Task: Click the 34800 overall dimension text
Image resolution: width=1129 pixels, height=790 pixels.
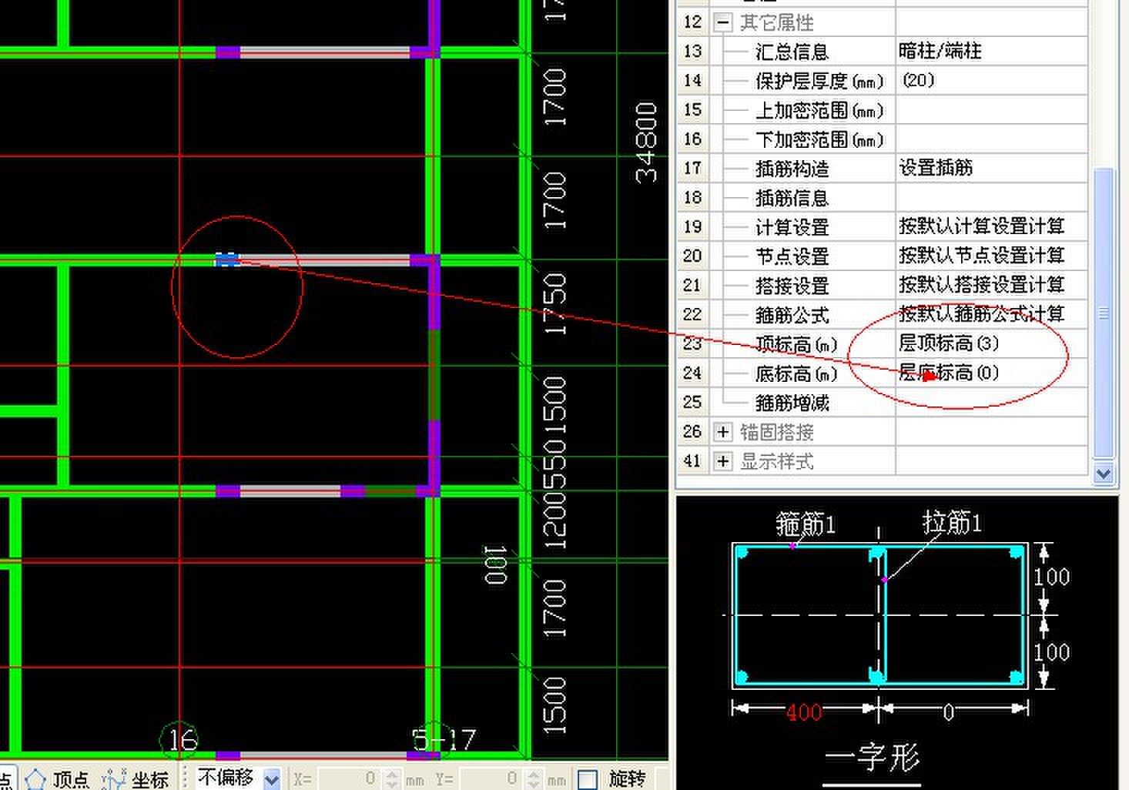Action: point(647,143)
